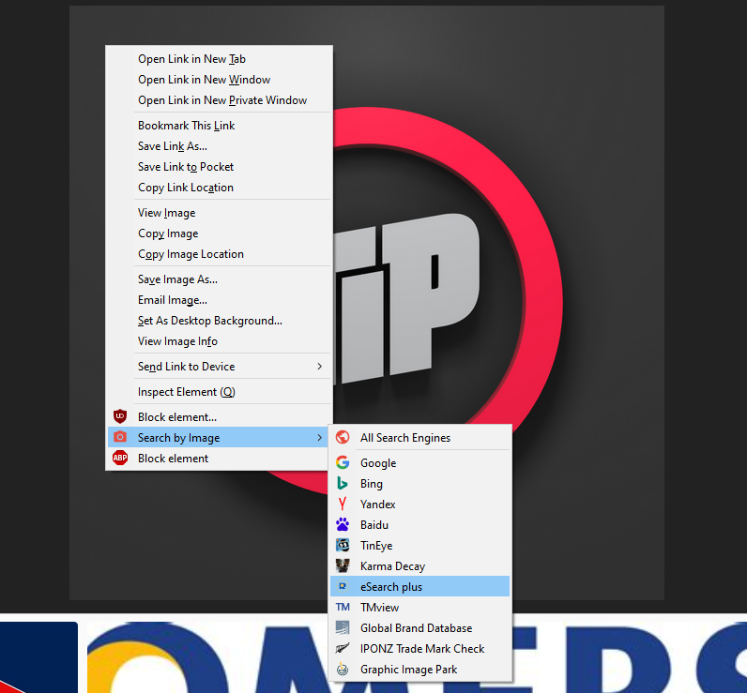Viewport: 747px width, 693px height.
Task: Choose View Image entry
Action: tap(219, 213)
